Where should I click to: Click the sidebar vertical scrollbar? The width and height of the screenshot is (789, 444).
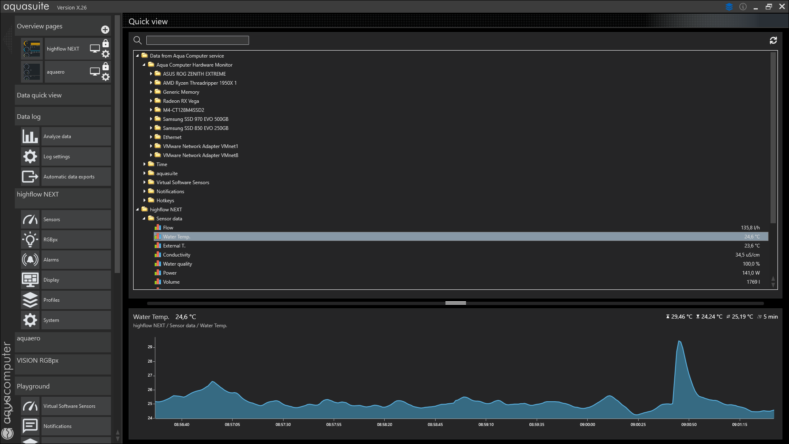tap(118, 144)
